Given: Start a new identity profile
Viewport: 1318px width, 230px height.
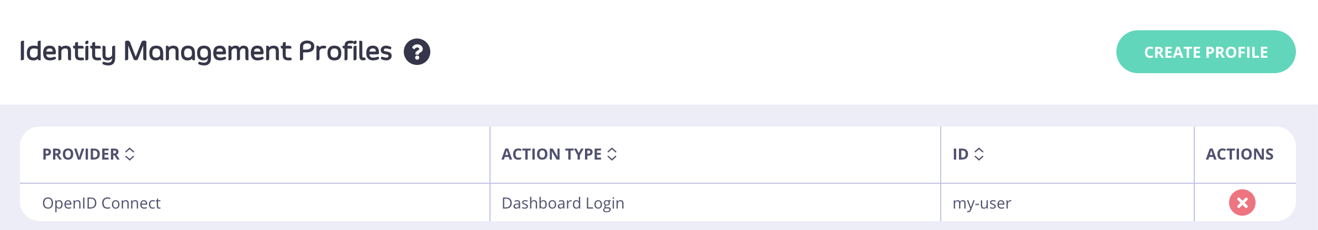Looking at the screenshot, I should coord(1206,52).
